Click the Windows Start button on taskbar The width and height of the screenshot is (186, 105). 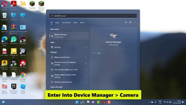pos(77,102)
